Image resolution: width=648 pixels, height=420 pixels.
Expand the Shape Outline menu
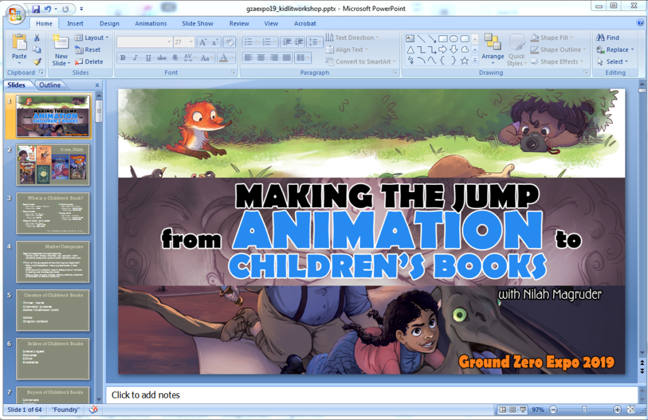point(558,49)
